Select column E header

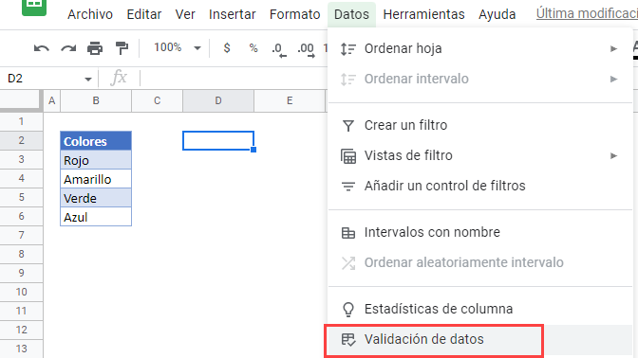pyautogui.click(x=290, y=100)
